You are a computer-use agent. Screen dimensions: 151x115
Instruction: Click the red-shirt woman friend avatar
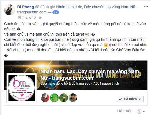click(x=45, y=98)
